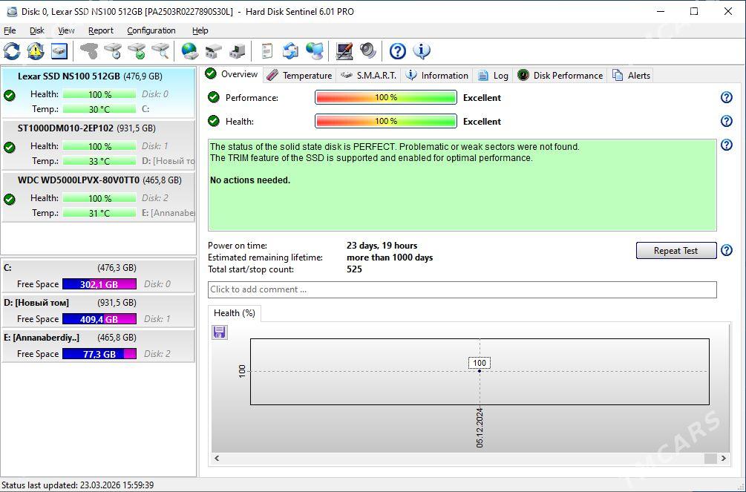Click help icon next to Performance row

pos(726,98)
